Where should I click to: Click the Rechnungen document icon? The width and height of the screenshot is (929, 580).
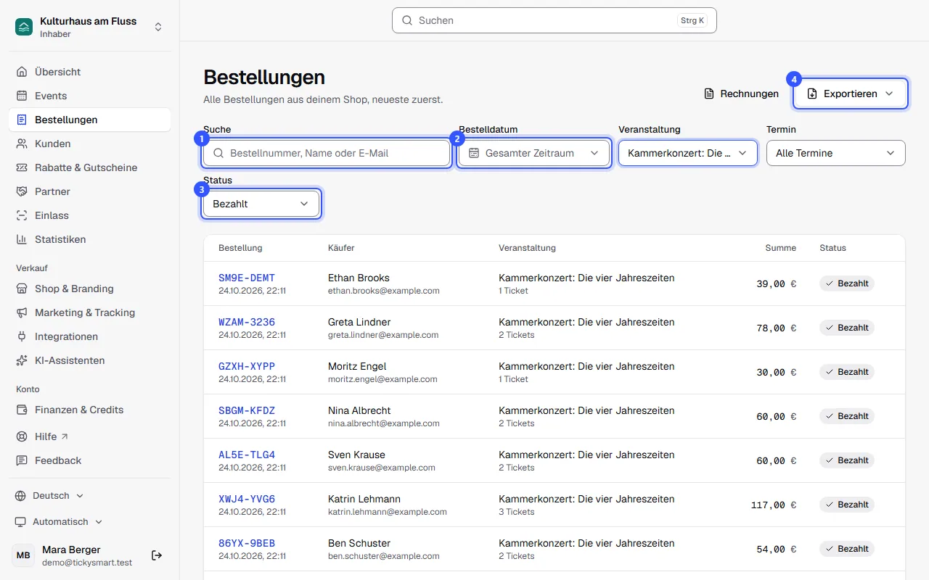tap(709, 94)
